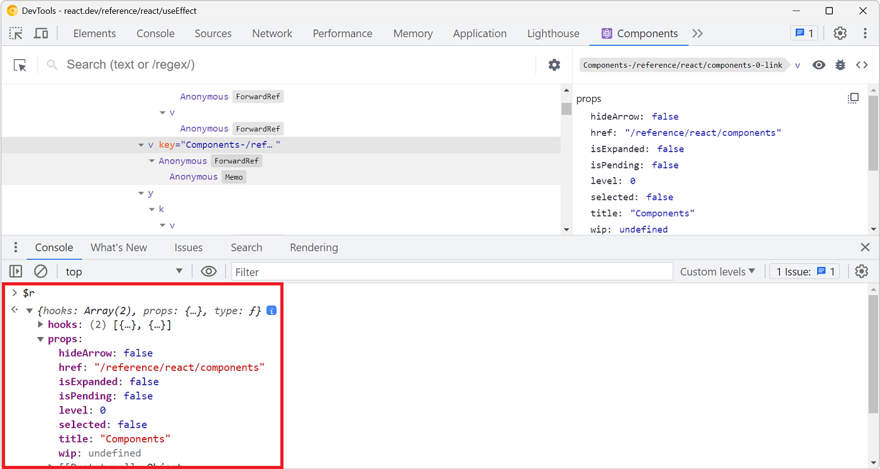Clear the console icon
Screen dimensions: 880x469
(x=41, y=272)
